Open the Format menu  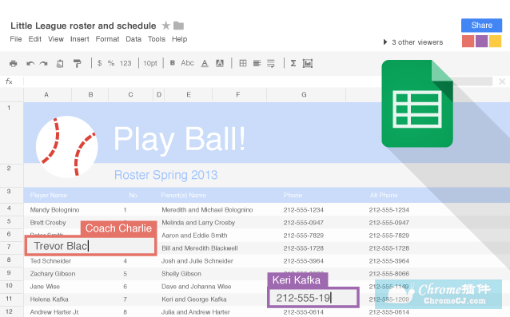107,39
